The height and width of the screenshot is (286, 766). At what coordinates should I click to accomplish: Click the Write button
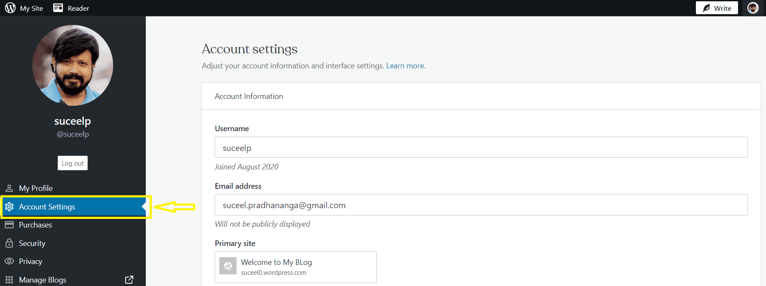point(717,8)
